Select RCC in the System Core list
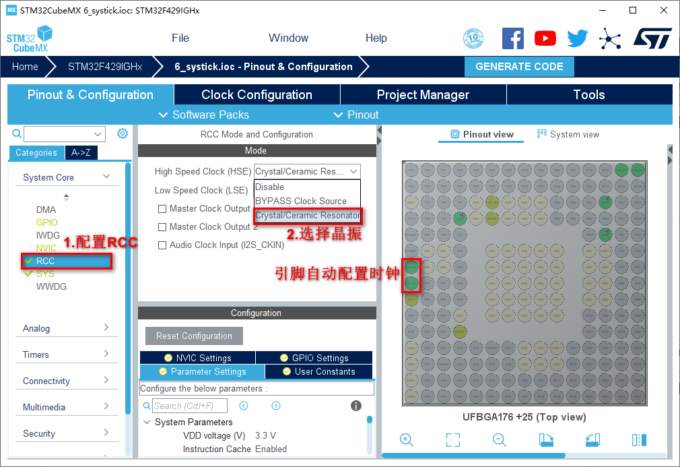 coord(46,261)
